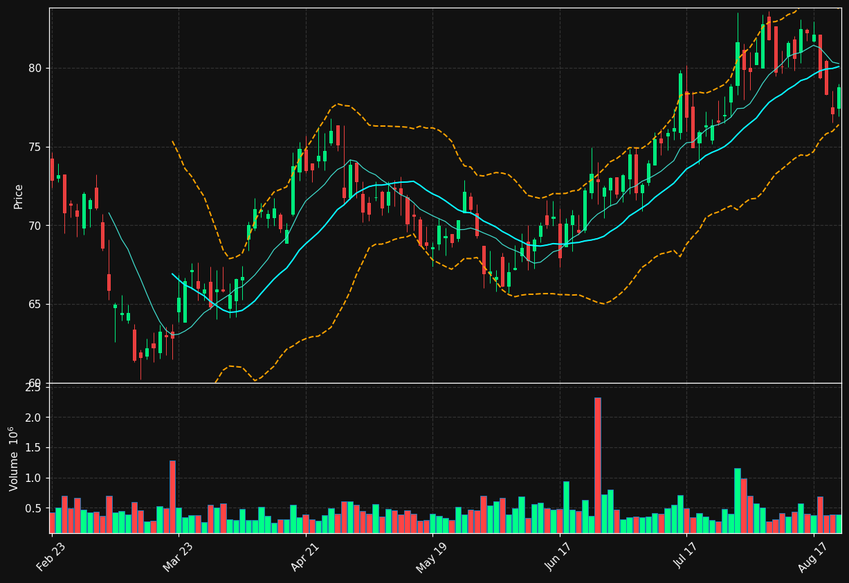Click the "Volume 10⁶" axis title

(x=15, y=458)
